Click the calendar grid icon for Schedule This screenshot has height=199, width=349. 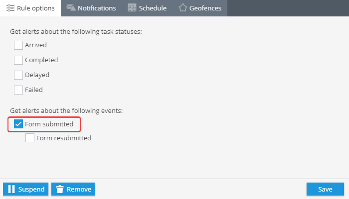tap(132, 8)
